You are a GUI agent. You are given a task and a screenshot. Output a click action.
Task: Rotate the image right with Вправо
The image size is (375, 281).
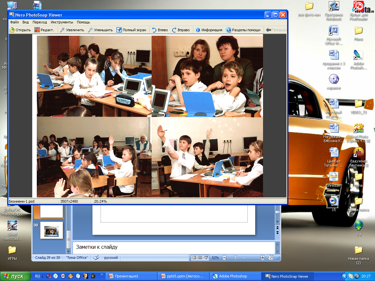pyautogui.click(x=174, y=30)
